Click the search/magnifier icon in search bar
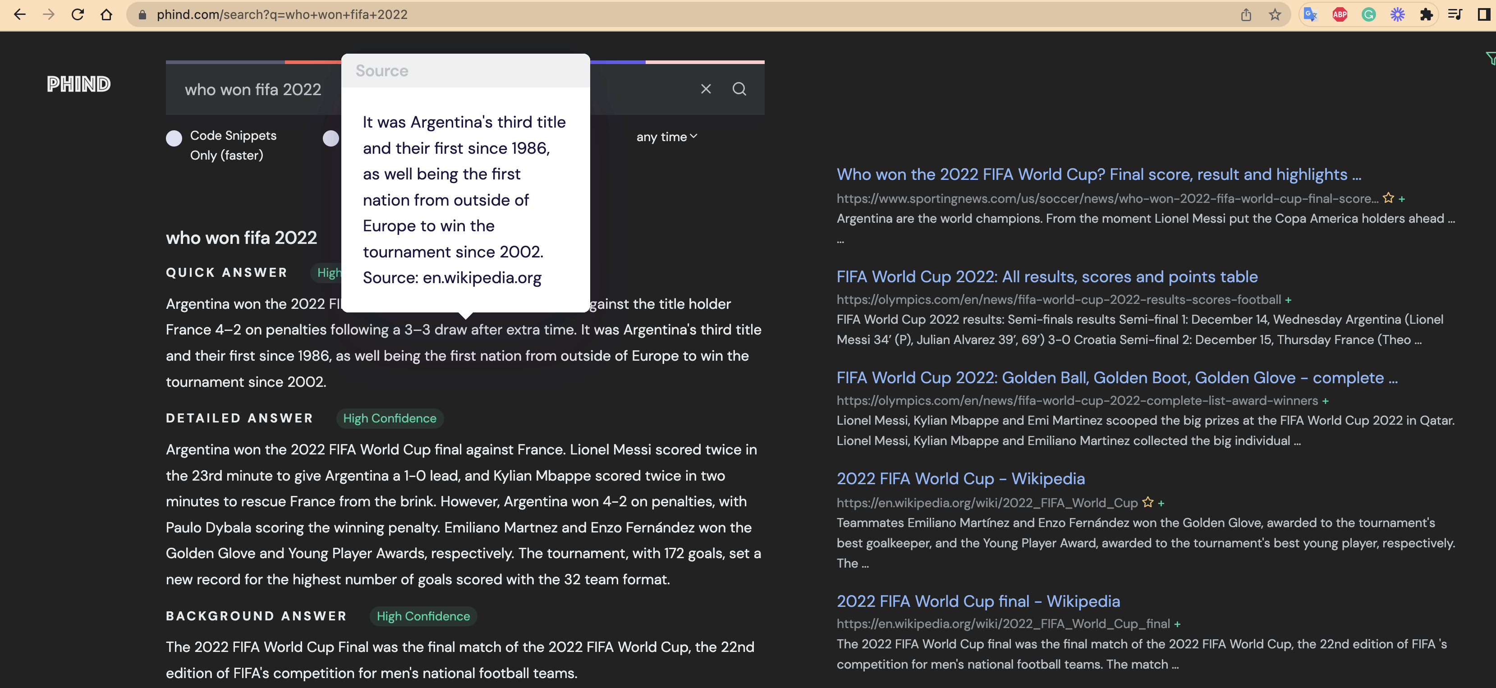 pos(739,89)
